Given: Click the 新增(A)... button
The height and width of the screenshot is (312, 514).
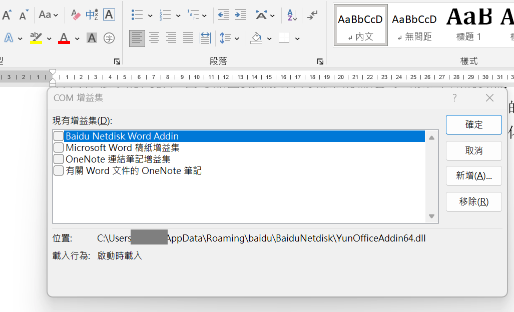Looking at the screenshot, I should tap(473, 176).
